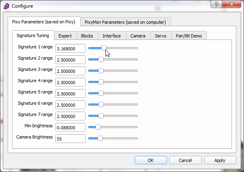Click the Camera Brightness slider handle
The image size is (244, 172).
[x=100, y=138]
